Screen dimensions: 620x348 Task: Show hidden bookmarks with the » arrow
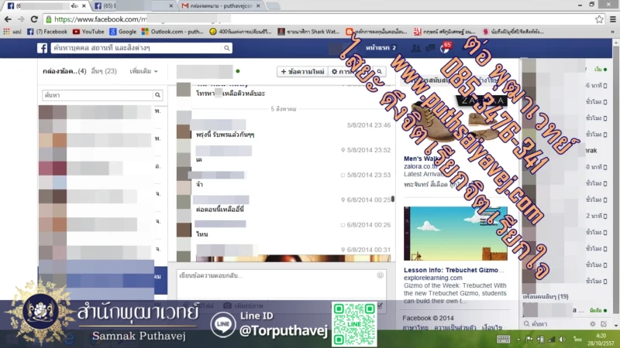pos(612,32)
